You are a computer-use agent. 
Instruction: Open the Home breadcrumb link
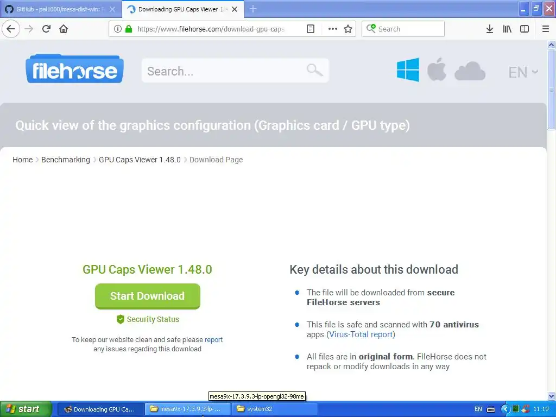point(22,160)
